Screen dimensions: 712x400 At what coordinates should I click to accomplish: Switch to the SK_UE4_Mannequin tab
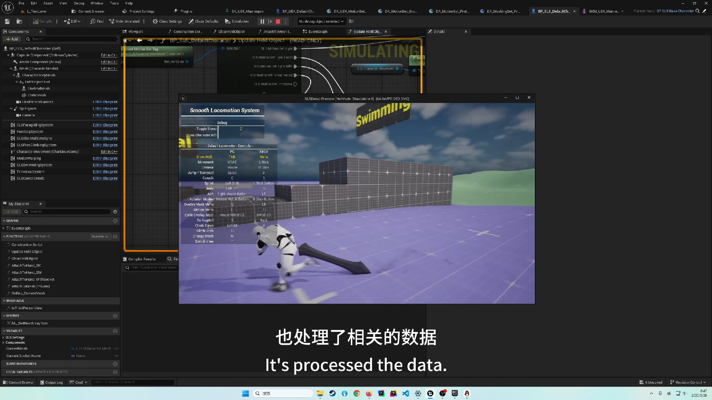pos(247,11)
